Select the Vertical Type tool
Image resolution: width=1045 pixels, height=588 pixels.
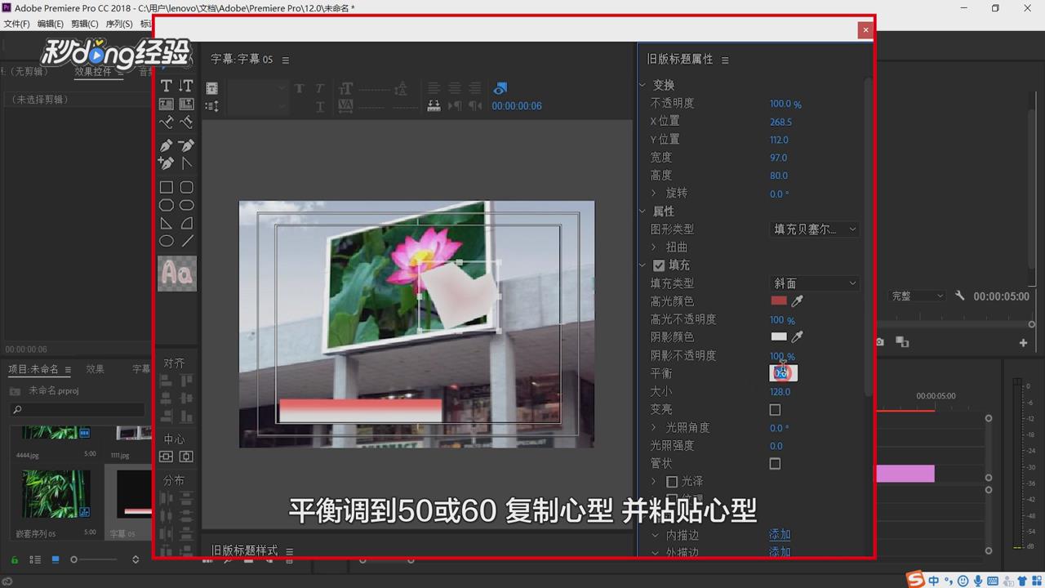tap(186, 86)
